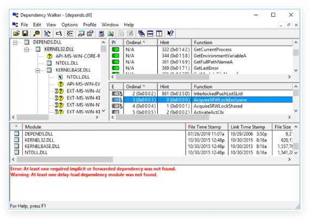Select the GetLastError import row
This screenshot has height=219, width=310.
tap(201, 68)
